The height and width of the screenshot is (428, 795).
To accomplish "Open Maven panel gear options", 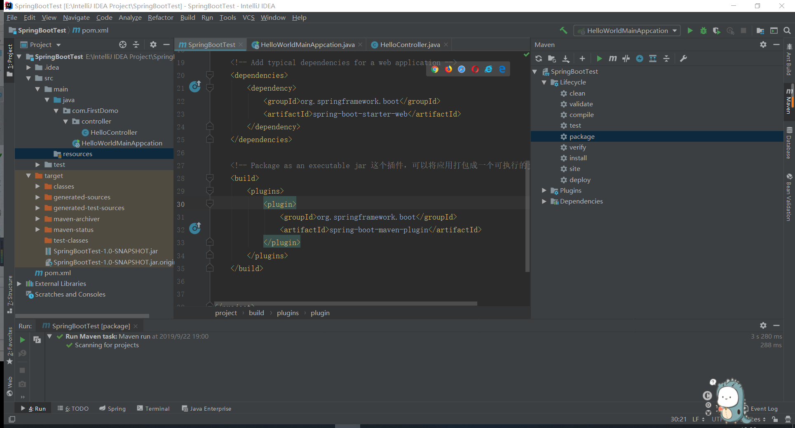I will (x=763, y=44).
